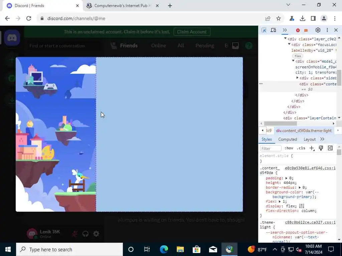Launch Microsoft Edge from taskbar

point(164,249)
